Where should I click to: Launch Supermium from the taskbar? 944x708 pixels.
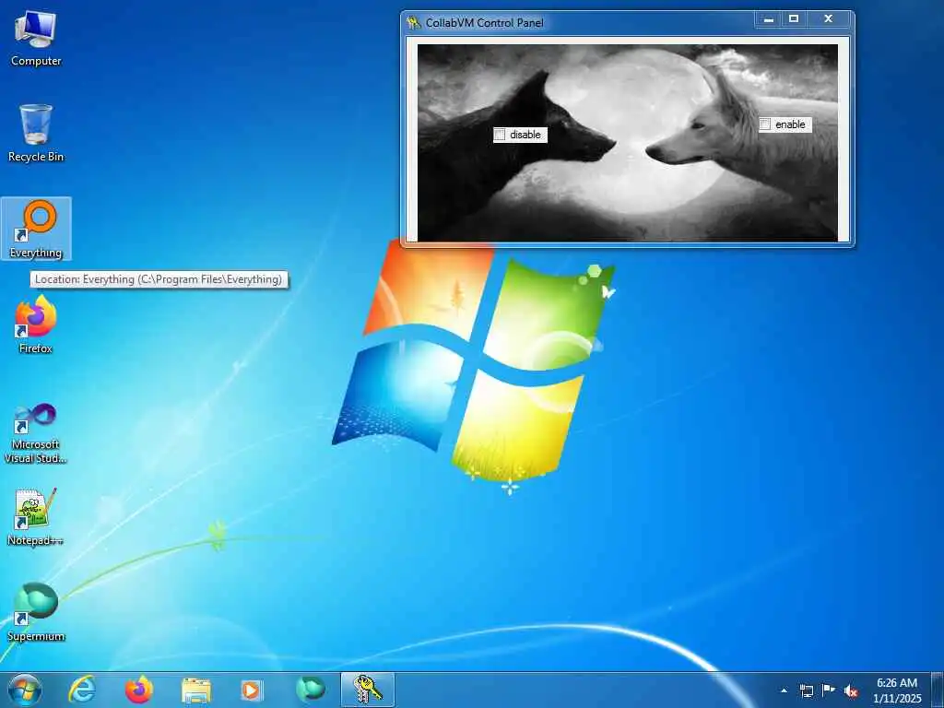(x=310, y=690)
